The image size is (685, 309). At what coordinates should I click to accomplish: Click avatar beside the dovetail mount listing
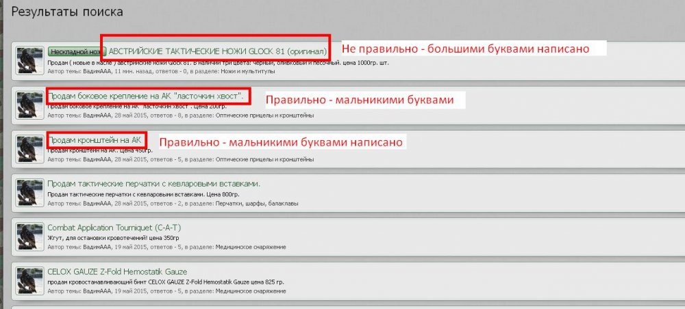click(x=29, y=105)
